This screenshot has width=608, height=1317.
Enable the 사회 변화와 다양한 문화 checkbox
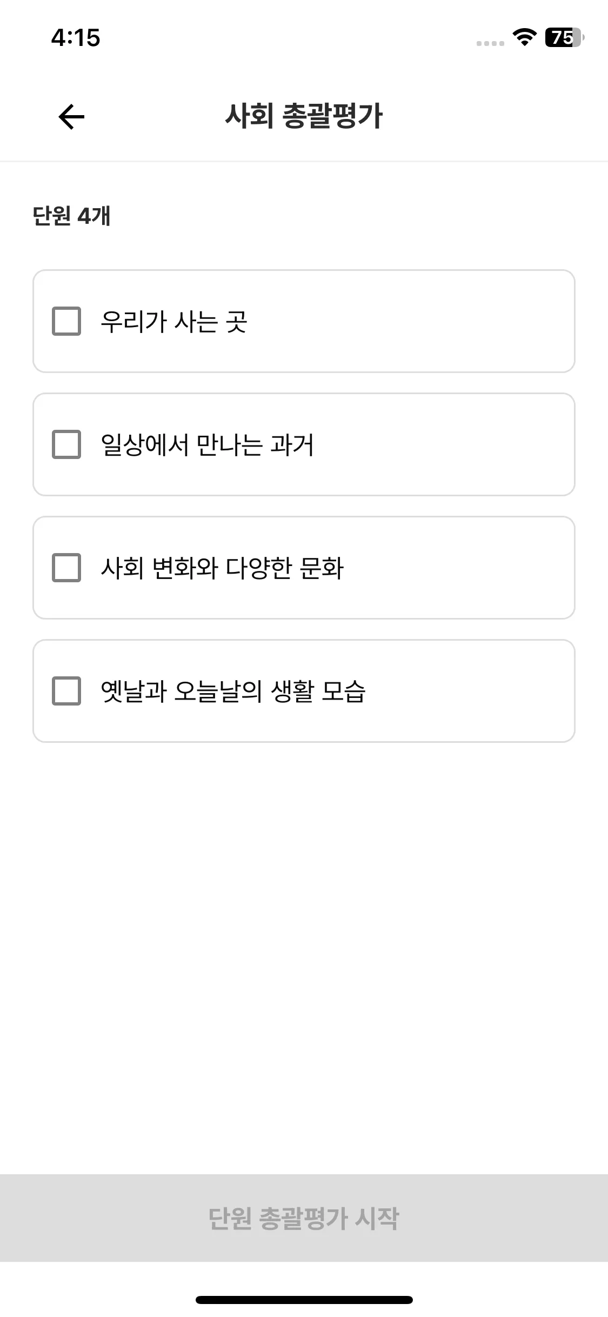[66, 568]
